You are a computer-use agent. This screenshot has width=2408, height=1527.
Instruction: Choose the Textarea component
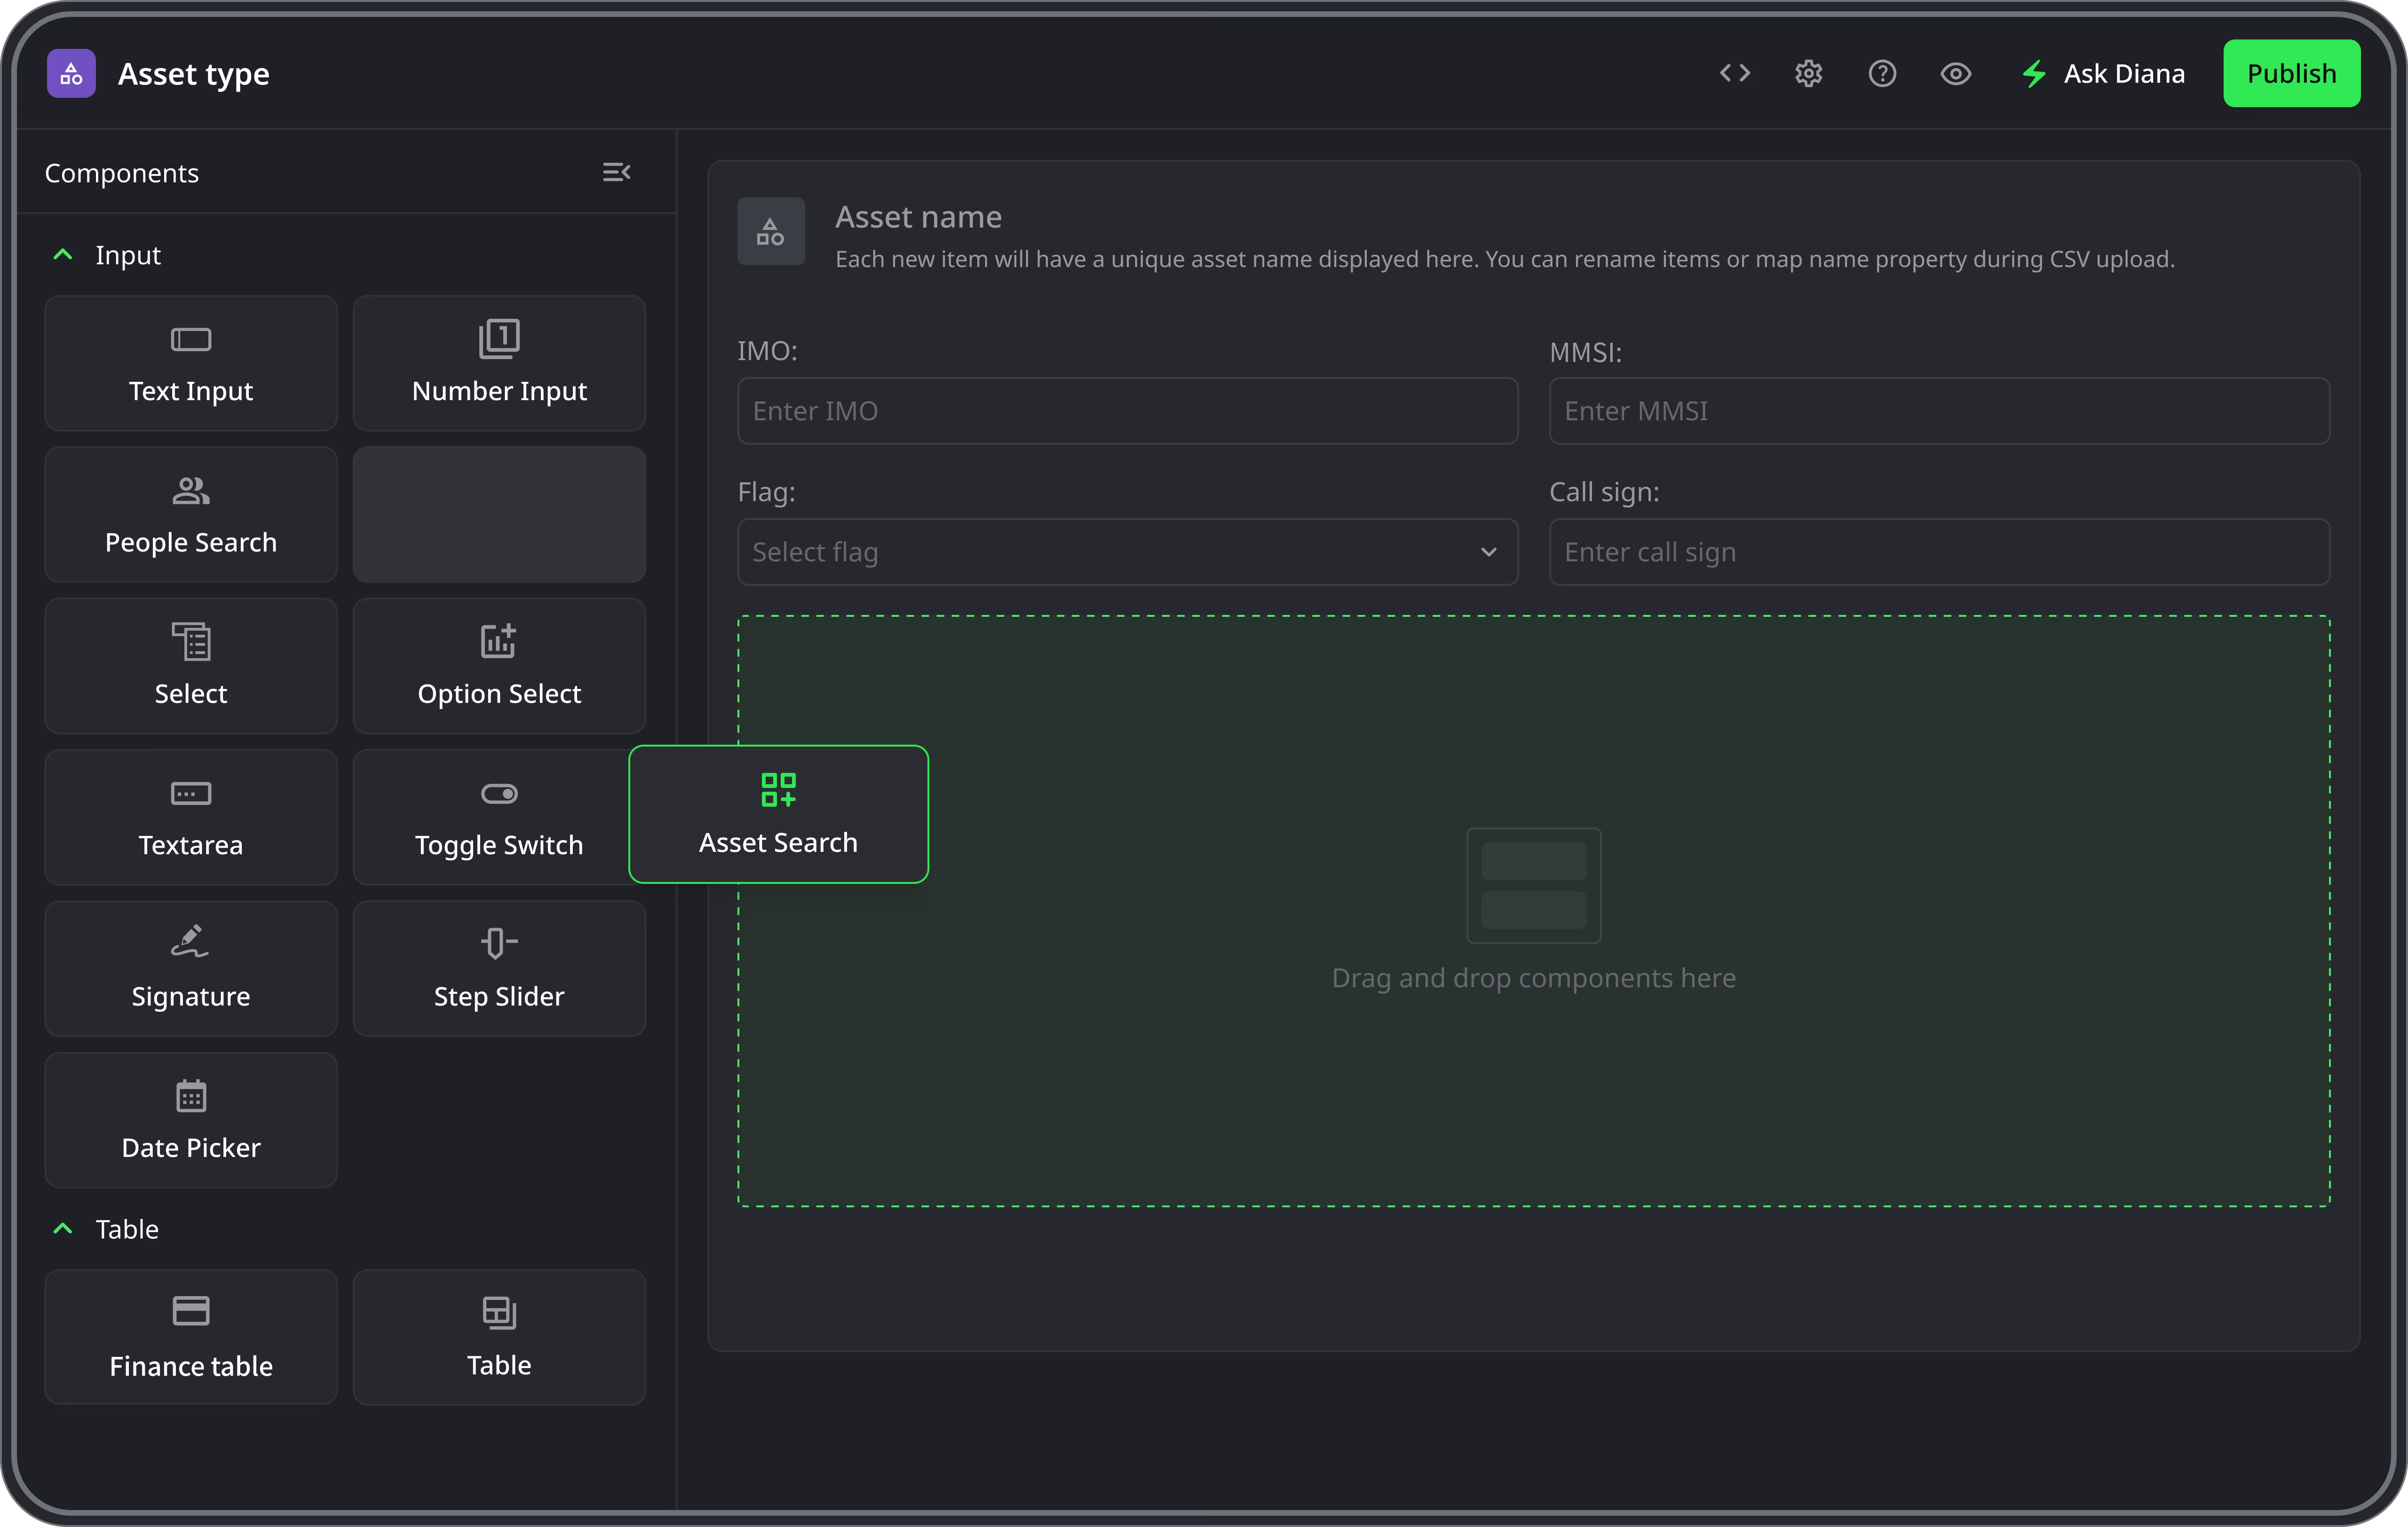point(191,818)
